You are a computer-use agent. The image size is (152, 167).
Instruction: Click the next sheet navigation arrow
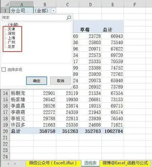[x=15, y=163]
